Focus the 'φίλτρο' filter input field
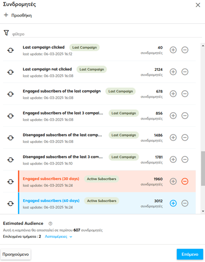This screenshot has height=262, width=205. (x=106, y=34)
